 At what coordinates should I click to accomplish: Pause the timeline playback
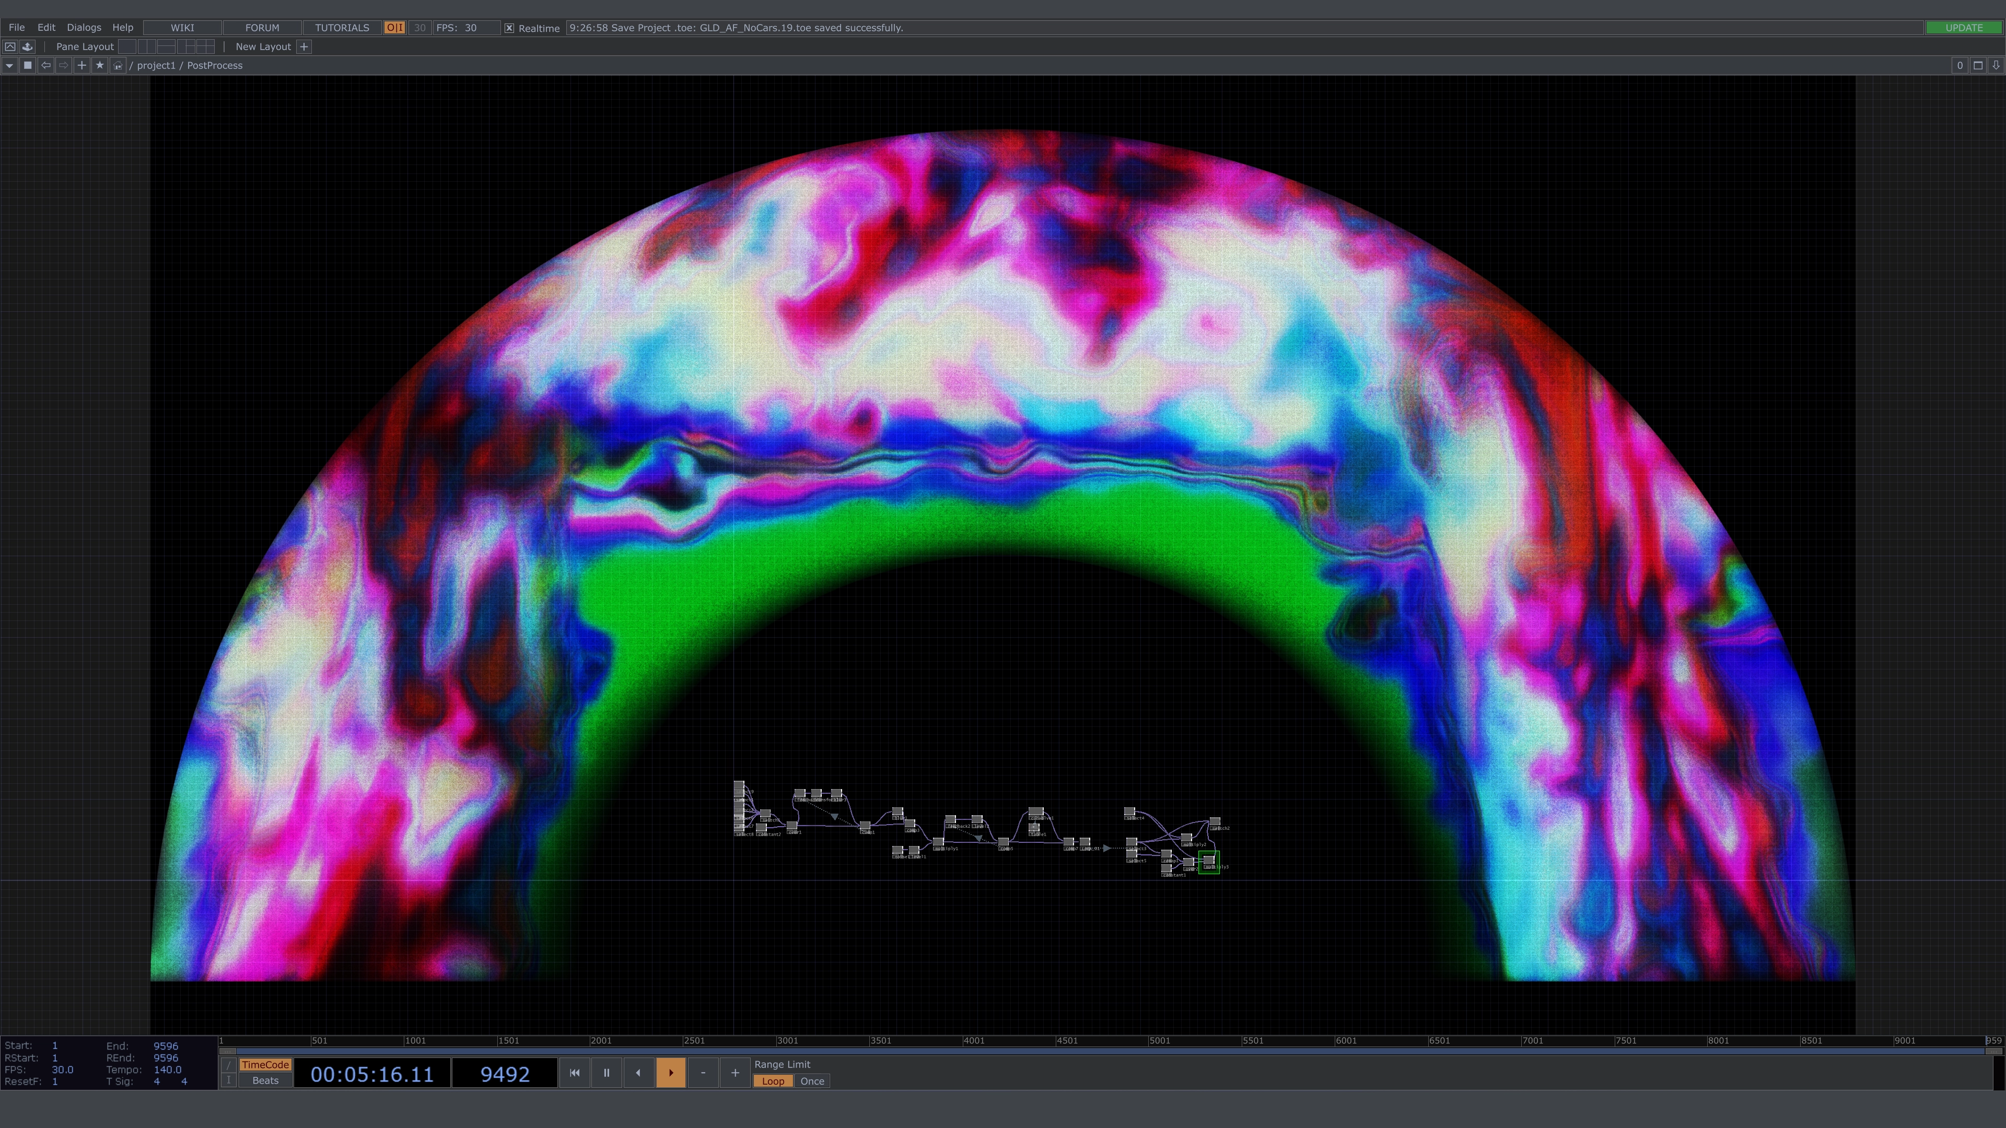(x=607, y=1073)
